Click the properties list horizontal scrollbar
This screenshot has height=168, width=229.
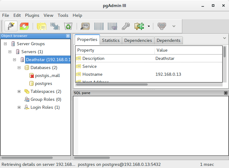pyautogui.click(x=112, y=84)
